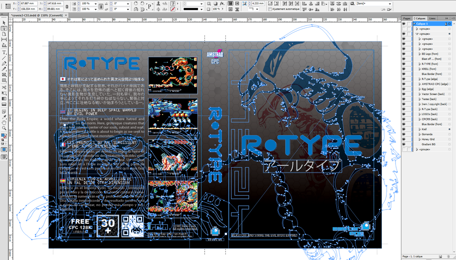Screen dimensions: 456x260
Task: Hide the AMSTRAD CPC (edge) item
Action: click(x=404, y=84)
